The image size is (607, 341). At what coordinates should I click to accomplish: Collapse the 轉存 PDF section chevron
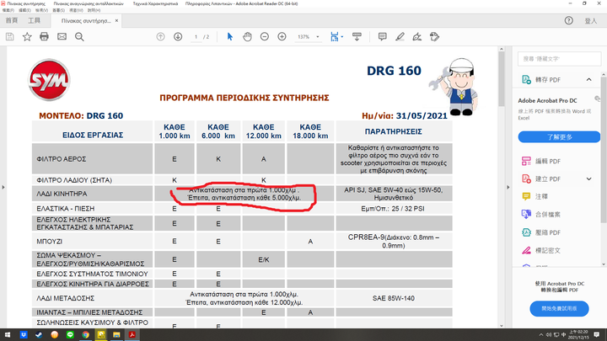[x=588, y=80]
